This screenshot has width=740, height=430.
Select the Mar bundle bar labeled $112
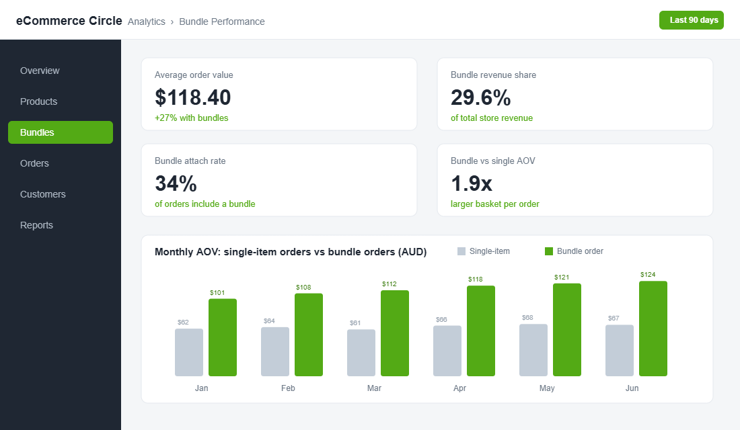[x=395, y=333]
